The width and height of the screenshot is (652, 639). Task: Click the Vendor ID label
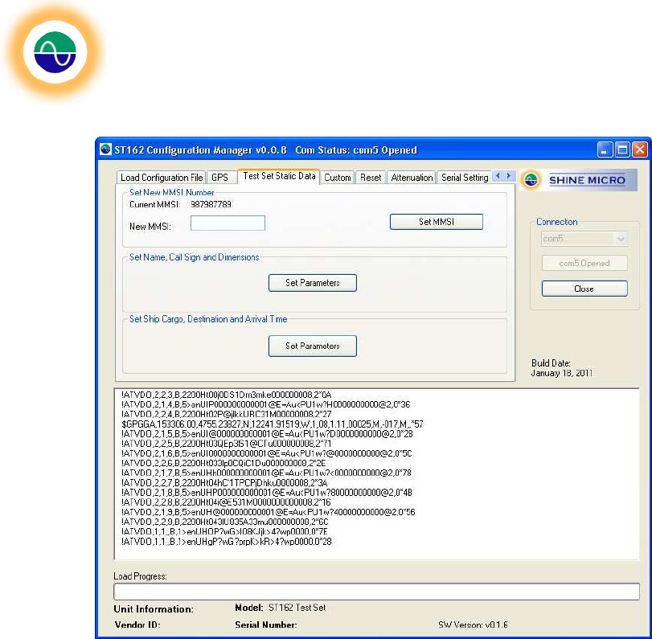137,625
